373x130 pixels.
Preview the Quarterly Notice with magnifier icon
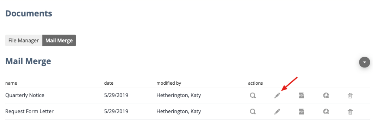pos(253,95)
